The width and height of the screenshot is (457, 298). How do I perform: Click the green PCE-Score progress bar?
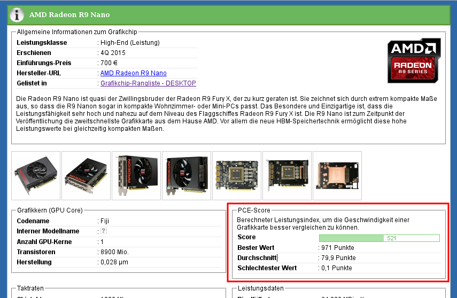(379, 238)
